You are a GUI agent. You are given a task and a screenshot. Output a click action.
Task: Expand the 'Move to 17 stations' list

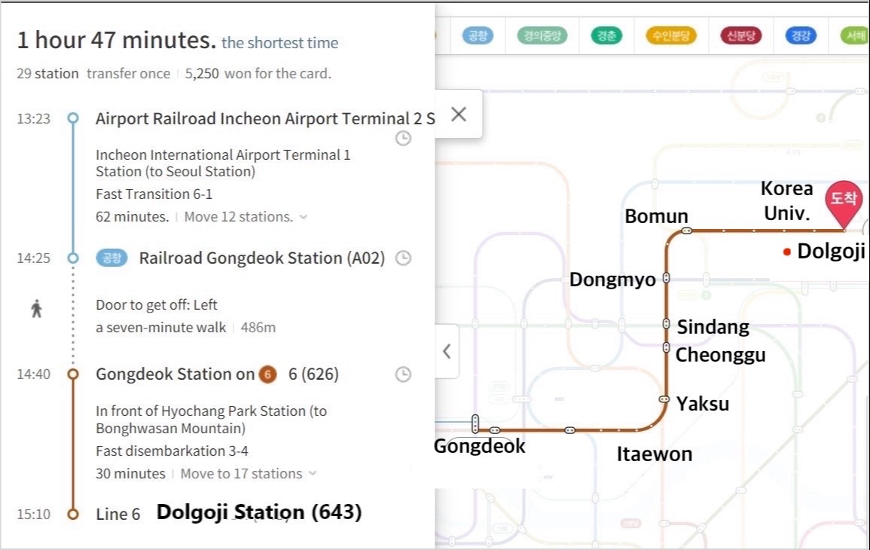click(x=313, y=474)
